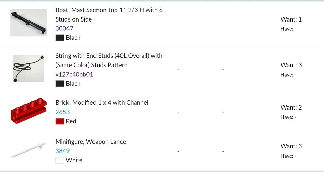Open part number 30047 link
The height and width of the screenshot is (172, 324).
pyautogui.click(x=64, y=28)
